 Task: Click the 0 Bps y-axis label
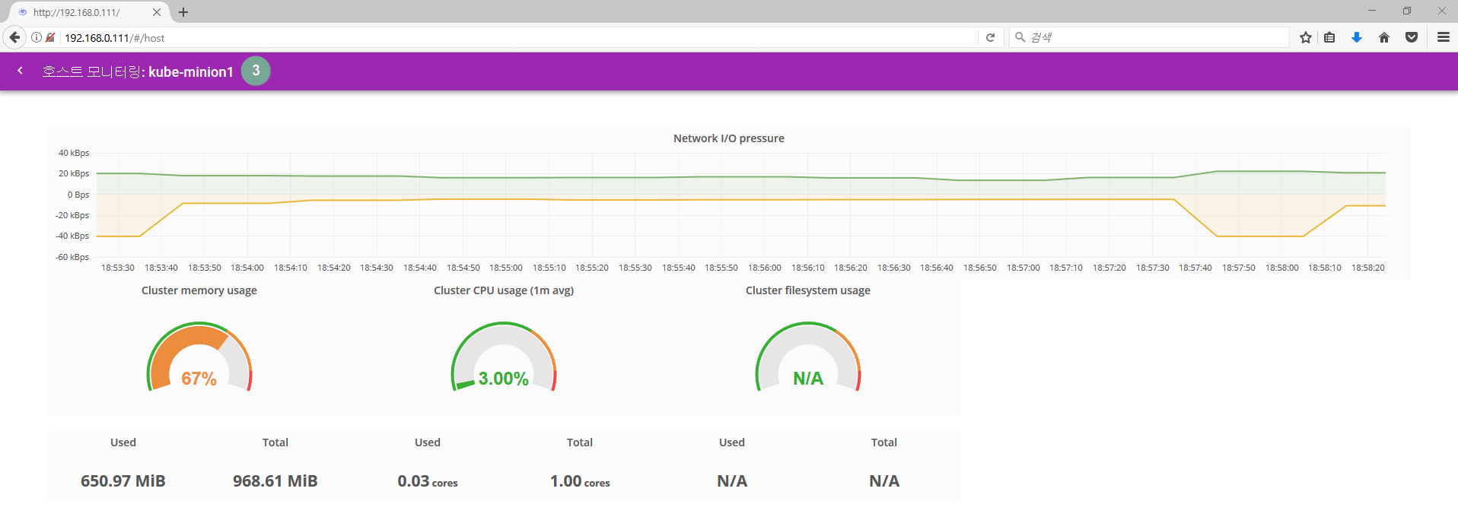click(x=78, y=195)
